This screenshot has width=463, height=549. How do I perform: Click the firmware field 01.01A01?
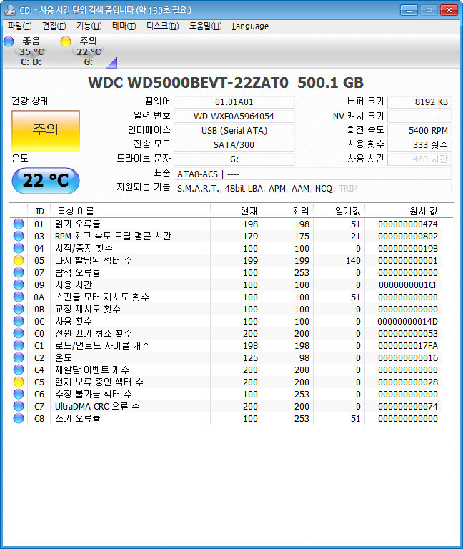(x=234, y=102)
